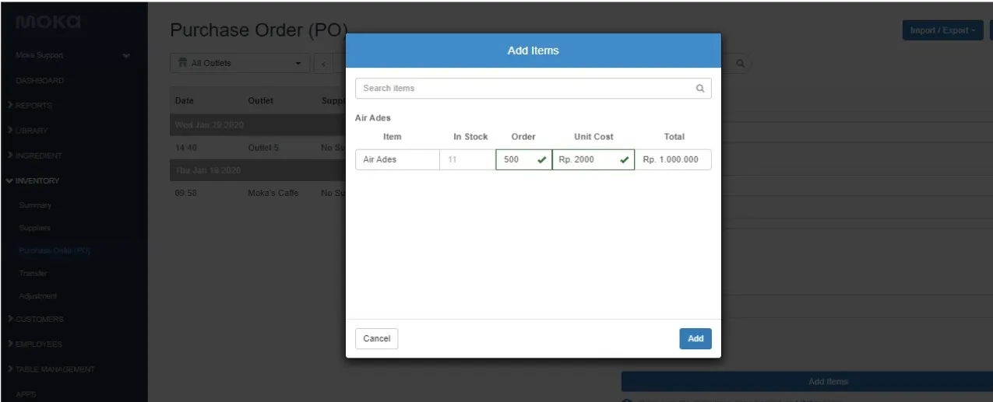Click Cancel in Add Items dialog
The width and height of the screenshot is (993, 402).
377,339
